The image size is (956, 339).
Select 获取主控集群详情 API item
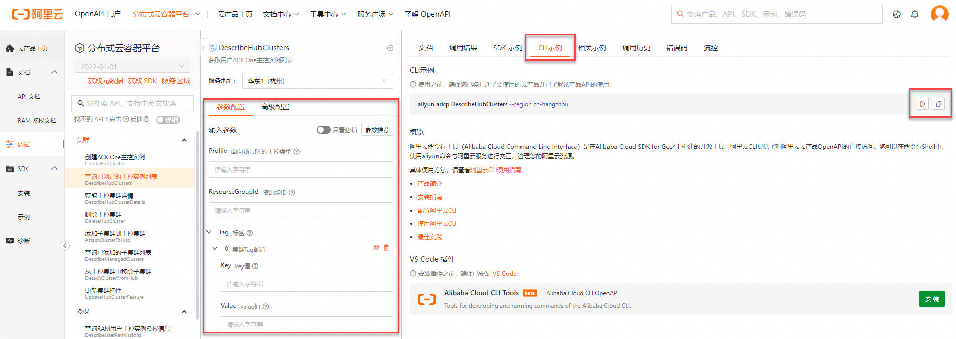pos(130,198)
